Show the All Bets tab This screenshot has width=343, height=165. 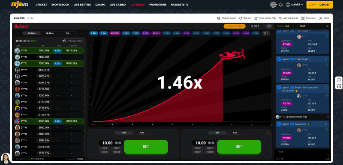[x=32, y=33]
